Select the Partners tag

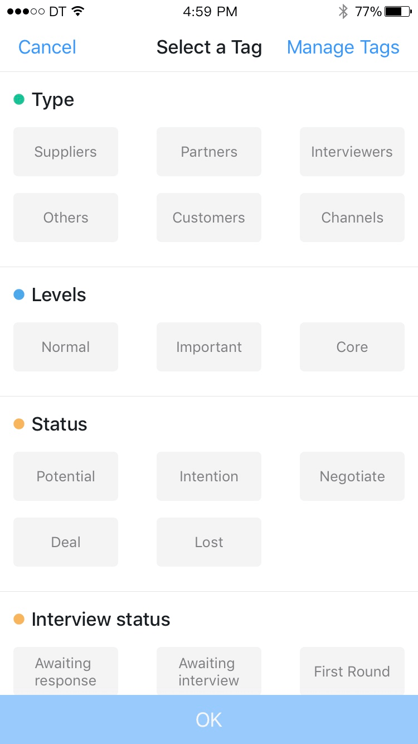pyautogui.click(x=209, y=152)
